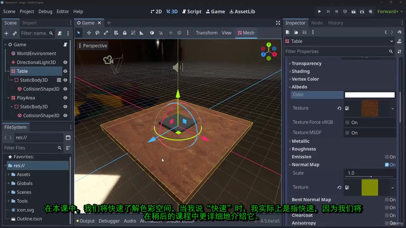Open the list-select tool in viewport toolbar
The height and width of the screenshot is (228, 406).
[116, 33]
